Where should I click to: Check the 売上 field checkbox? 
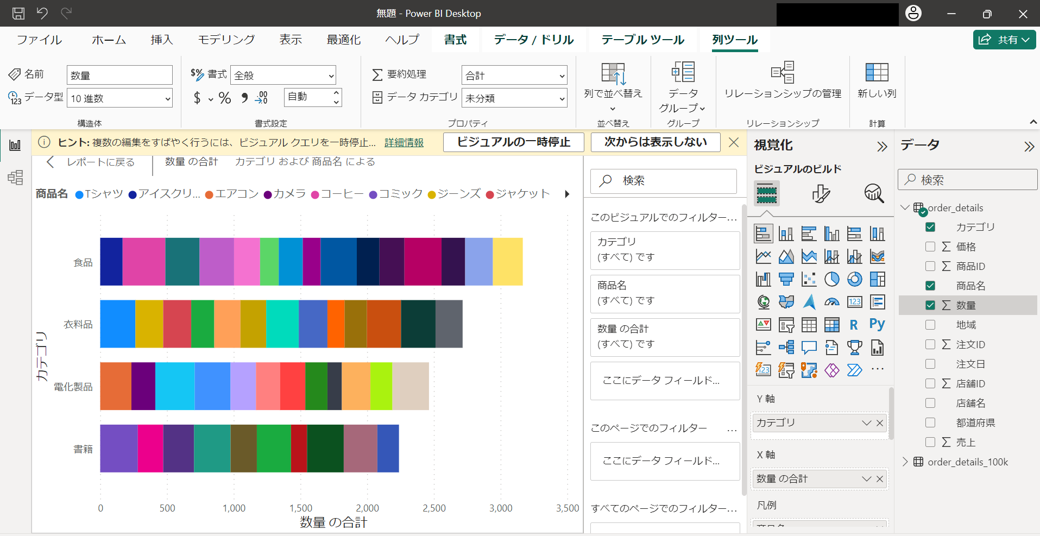930,442
